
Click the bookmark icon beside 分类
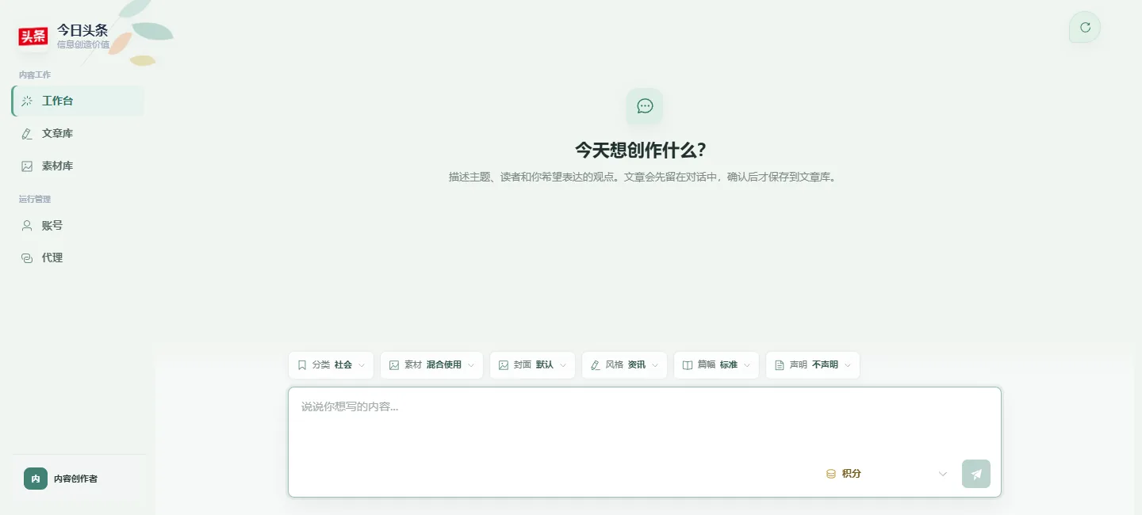[302, 365]
